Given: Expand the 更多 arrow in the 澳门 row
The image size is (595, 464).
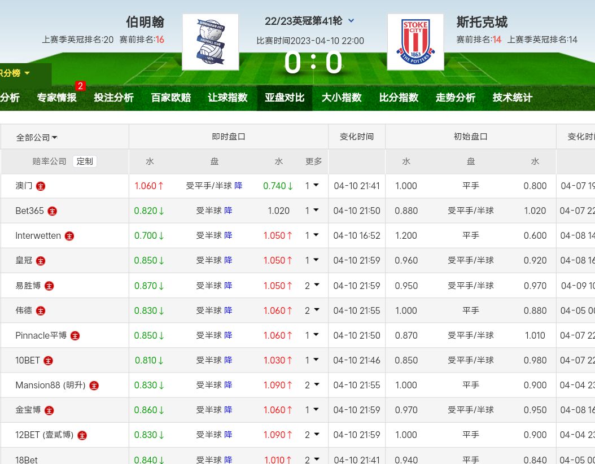Looking at the screenshot, I should pyautogui.click(x=316, y=185).
